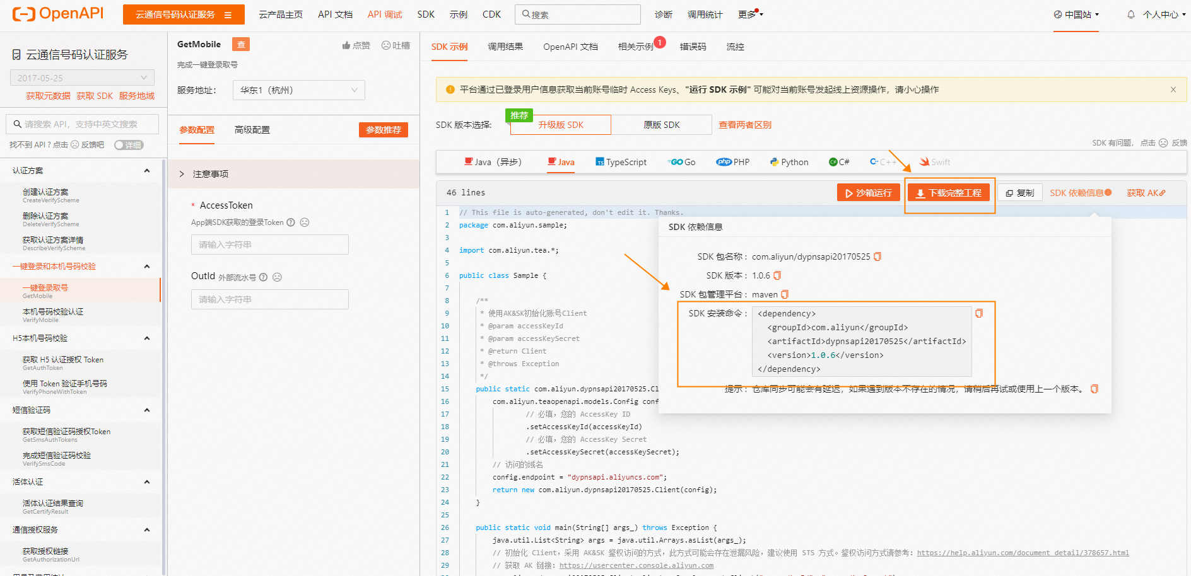Click the 点赞 thumbs-up icon
Viewport: 1191px width, 576px height.
click(346, 45)
